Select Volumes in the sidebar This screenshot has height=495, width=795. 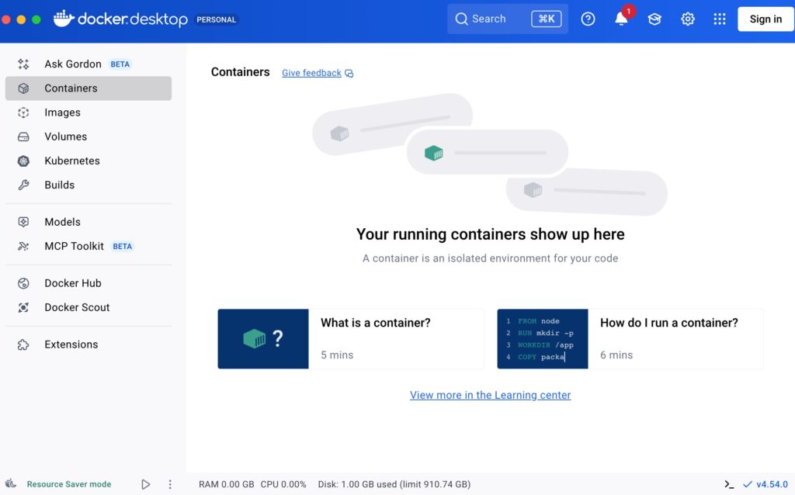coord(65,137)
